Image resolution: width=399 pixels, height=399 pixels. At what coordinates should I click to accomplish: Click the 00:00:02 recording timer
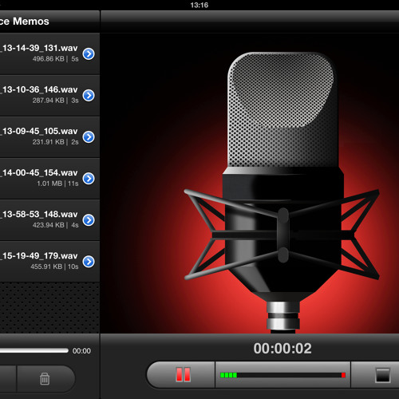coord(282,349)
